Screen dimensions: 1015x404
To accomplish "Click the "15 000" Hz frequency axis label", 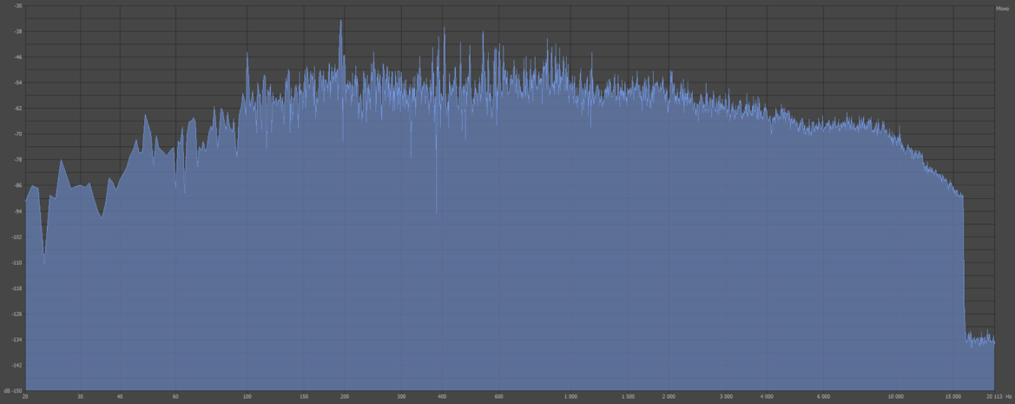I will tap(952, 395).
